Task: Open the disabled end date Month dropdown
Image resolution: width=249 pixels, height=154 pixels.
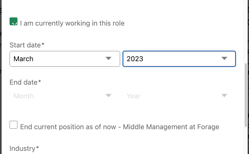Action: pos(65,96)
